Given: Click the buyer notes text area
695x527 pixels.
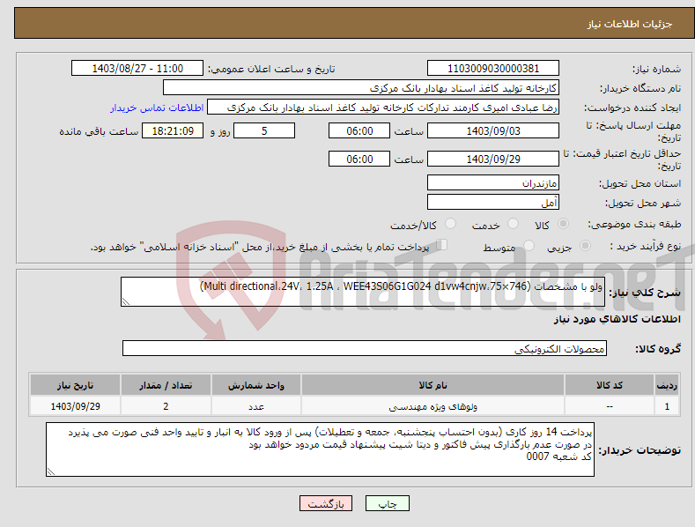Looking at the screenshot, I should pyautogui.click(x=320, y=449).
